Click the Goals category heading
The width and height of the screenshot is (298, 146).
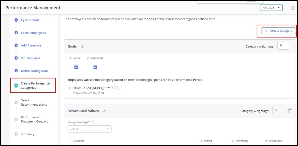pyautogui.click(x=72, y=46)
